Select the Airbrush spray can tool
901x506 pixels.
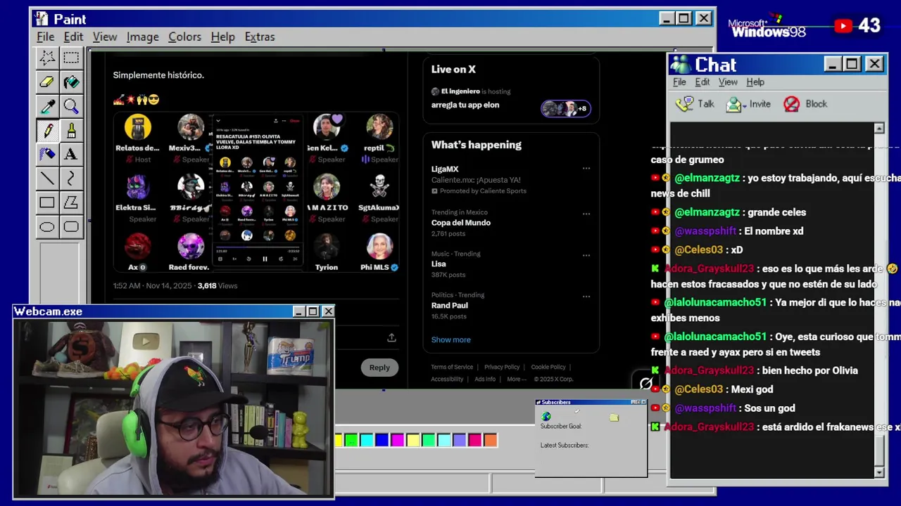(47, 154)
